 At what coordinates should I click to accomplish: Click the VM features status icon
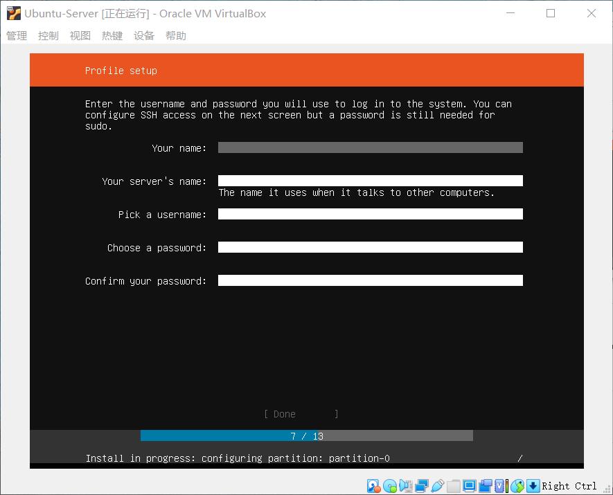tap(499, 485)
